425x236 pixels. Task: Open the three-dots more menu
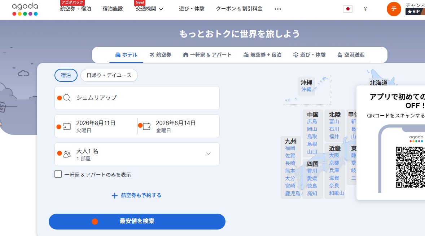pos(277,9)
